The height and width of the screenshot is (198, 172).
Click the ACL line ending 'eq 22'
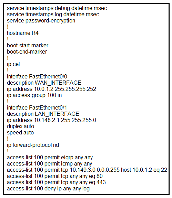[87, 170]
